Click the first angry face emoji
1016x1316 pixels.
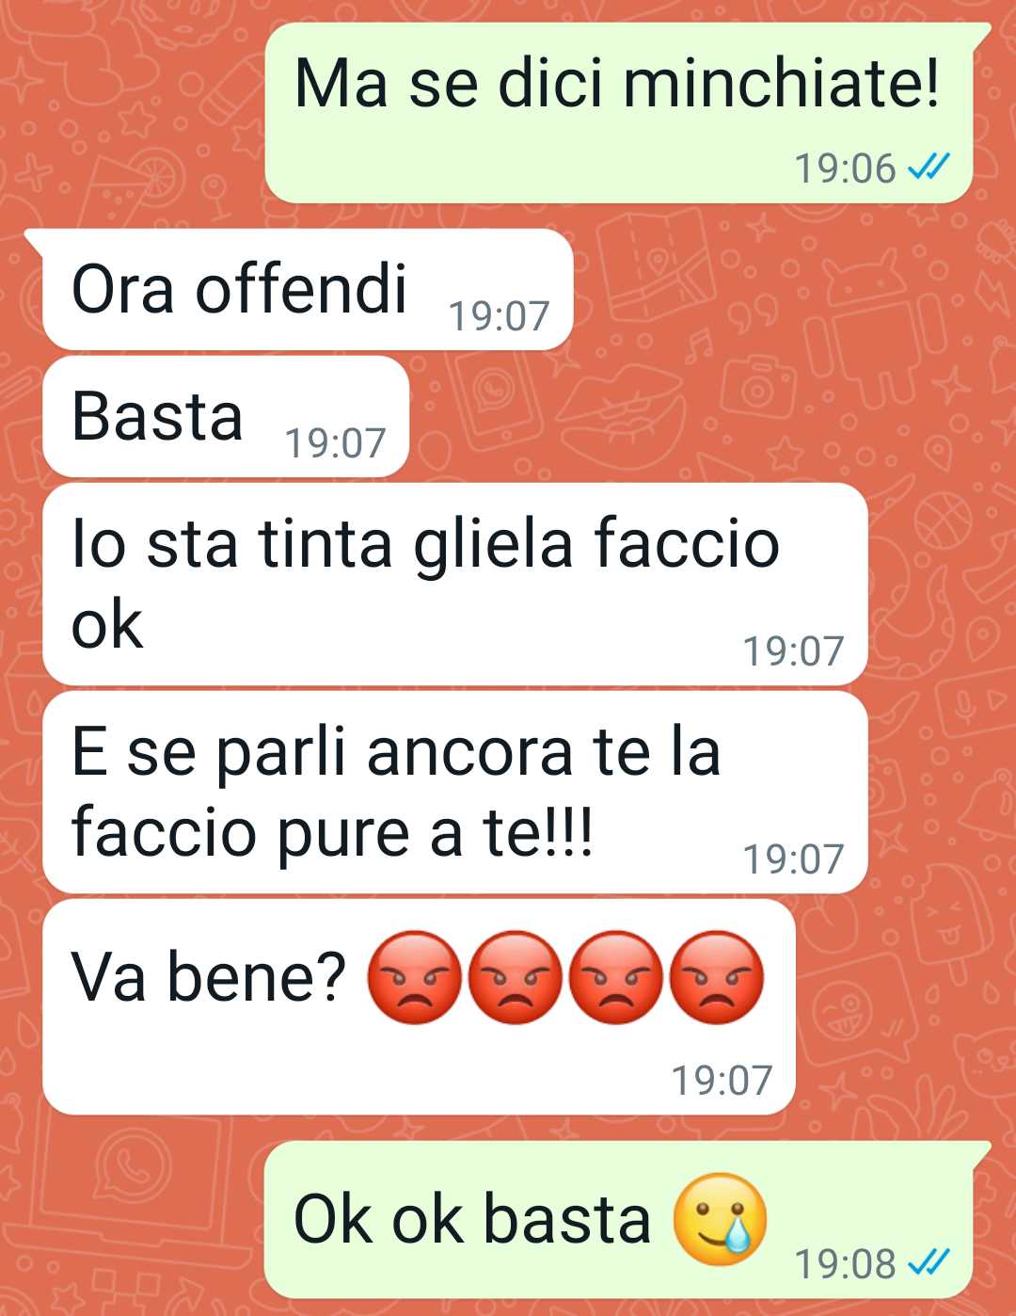coord(414,978)
